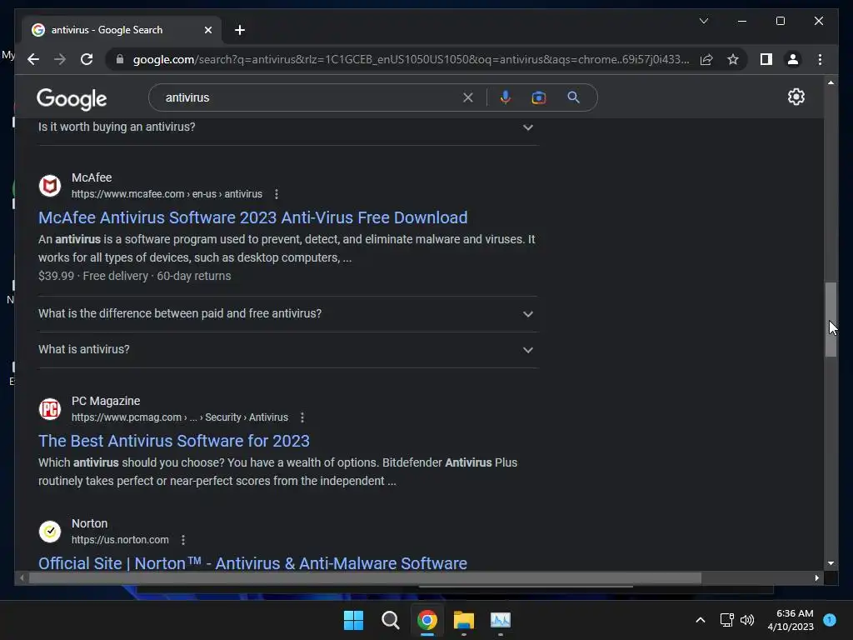Click the us.norton.com URL
853x640 pixels.
(x=120, y=540)
